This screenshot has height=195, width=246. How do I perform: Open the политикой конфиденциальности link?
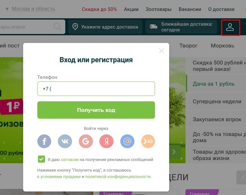pos(118,176)
